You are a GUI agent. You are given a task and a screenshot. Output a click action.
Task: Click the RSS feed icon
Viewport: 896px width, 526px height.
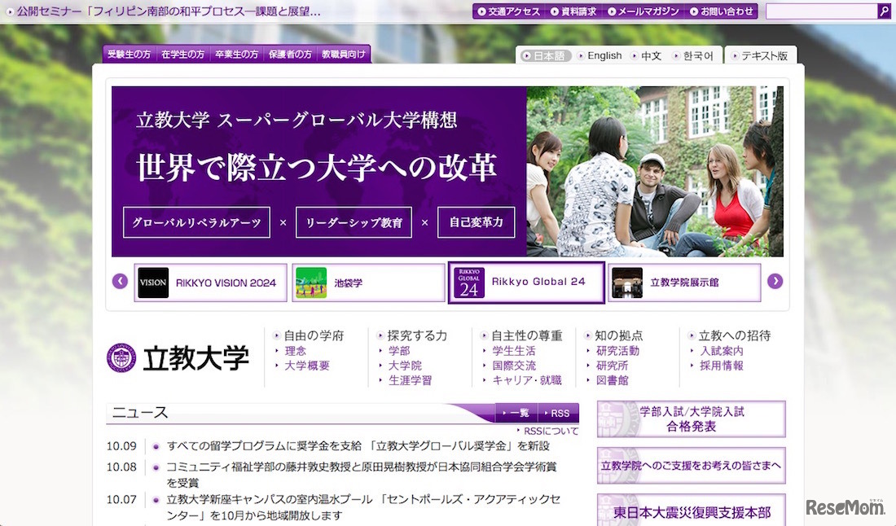[560, 413]
